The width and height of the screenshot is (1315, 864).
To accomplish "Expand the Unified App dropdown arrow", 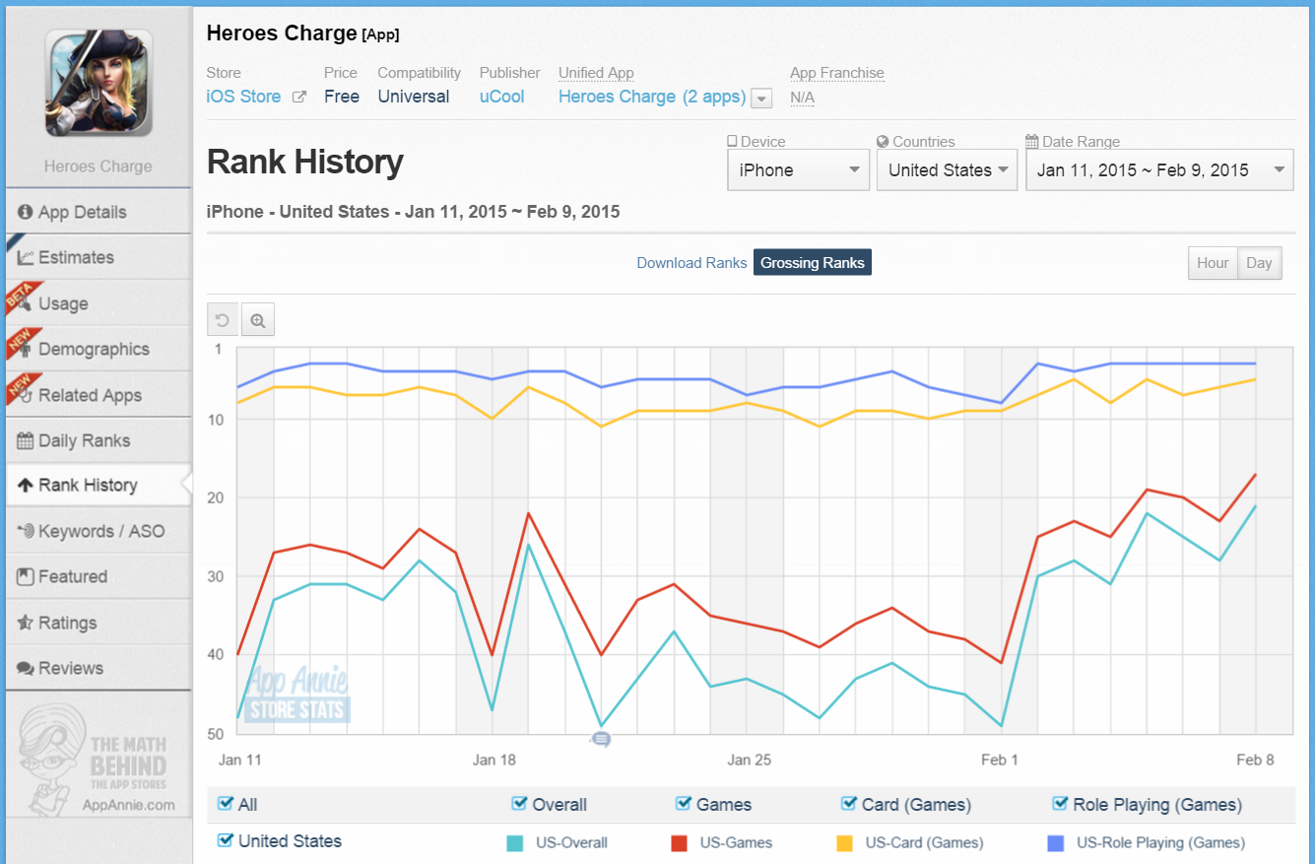I will click(761, 99).
